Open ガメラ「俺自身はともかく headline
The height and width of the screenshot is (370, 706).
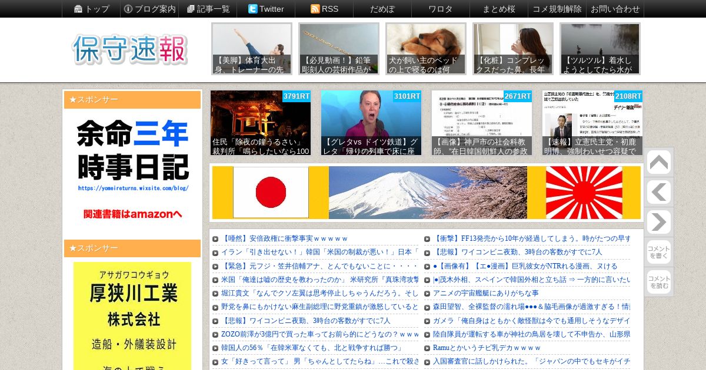[x=532, y=319]
